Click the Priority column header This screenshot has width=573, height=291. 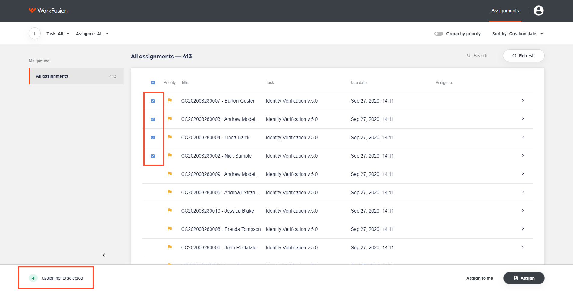point(169,82)
